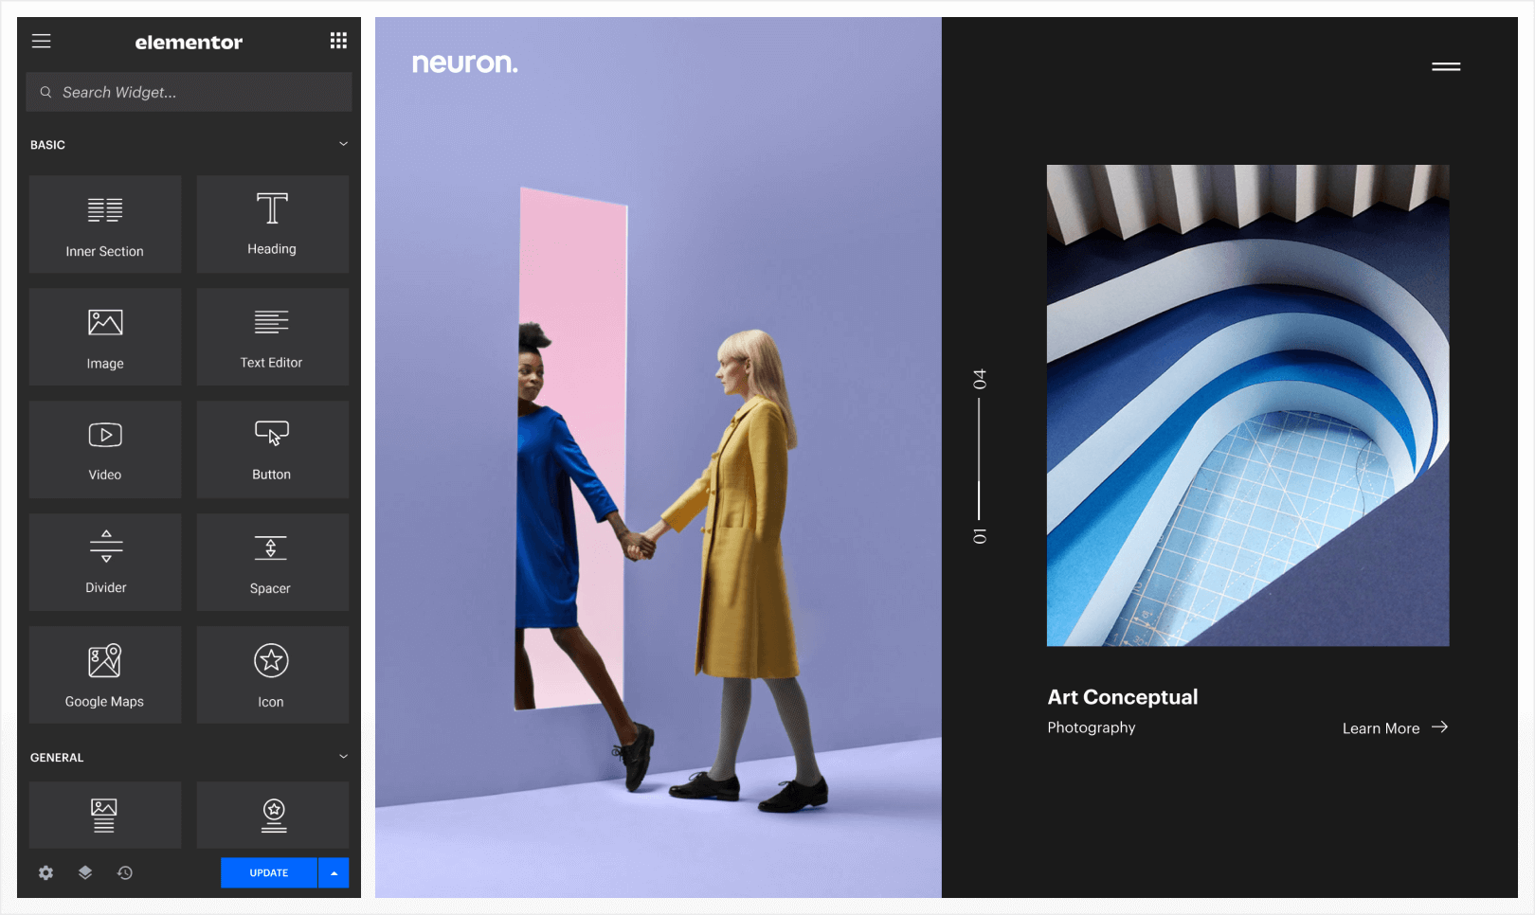Select the Video widget
1535x915 pixels.
pos(105,450)
